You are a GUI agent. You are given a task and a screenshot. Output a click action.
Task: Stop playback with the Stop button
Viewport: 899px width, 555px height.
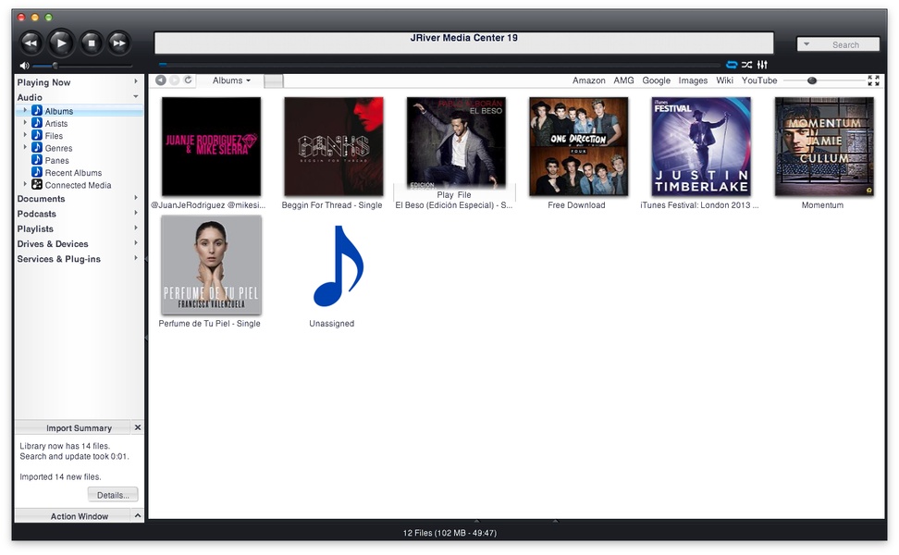[91, 43]
